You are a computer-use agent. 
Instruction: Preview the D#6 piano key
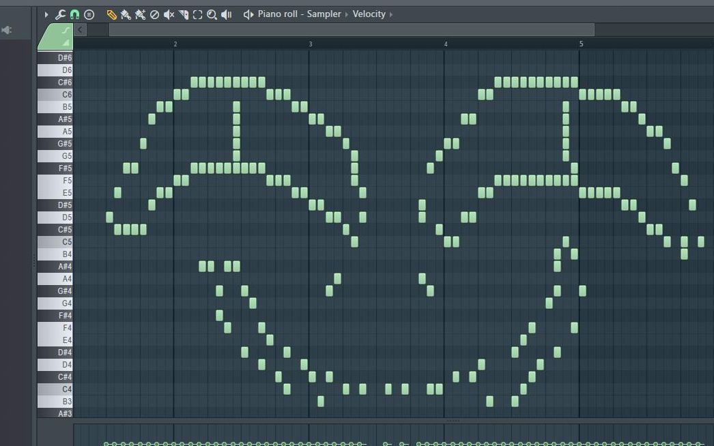[x=55, y=58]
